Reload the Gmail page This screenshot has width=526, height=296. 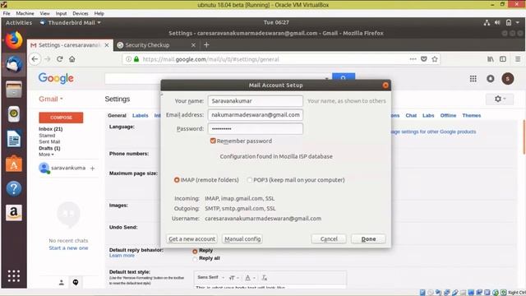pyautogui.click(x=60, y=59)
